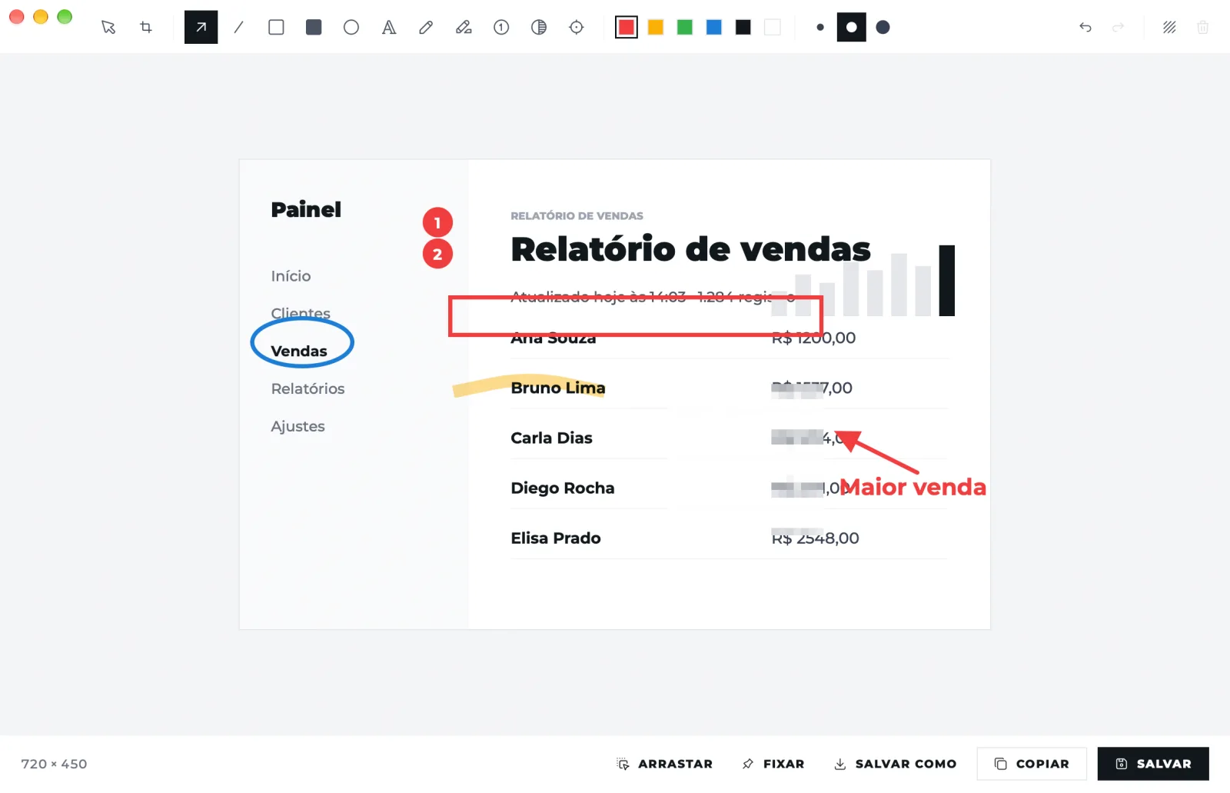1230x793 pixels.
Task: Click the redo arrow icon
Action: [x=1119, y=28]
